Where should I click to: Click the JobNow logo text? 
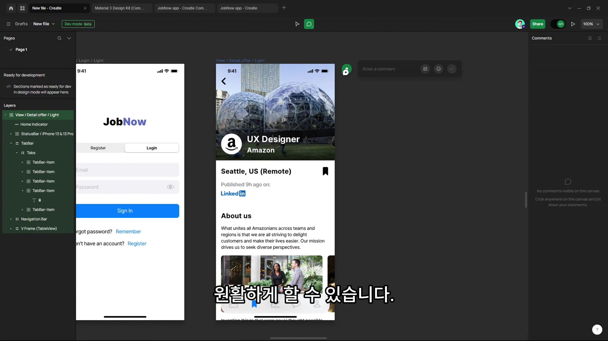click(125, 122)
